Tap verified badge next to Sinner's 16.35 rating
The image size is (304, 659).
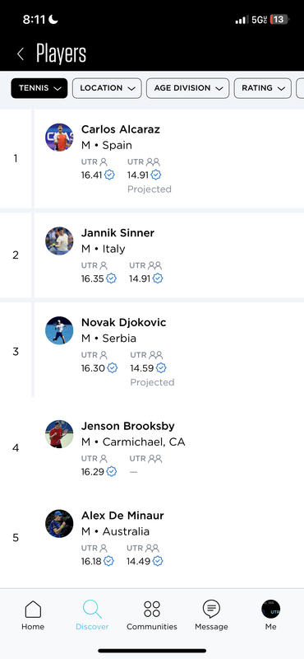111,278
